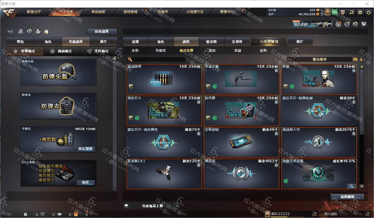Toggle the list view icon beside sort
Image resolution: width=374 pixels, height=218 pixels.
(355, 59)
